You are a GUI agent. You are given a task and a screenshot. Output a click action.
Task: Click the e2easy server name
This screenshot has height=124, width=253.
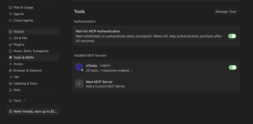tap(91, 66)
